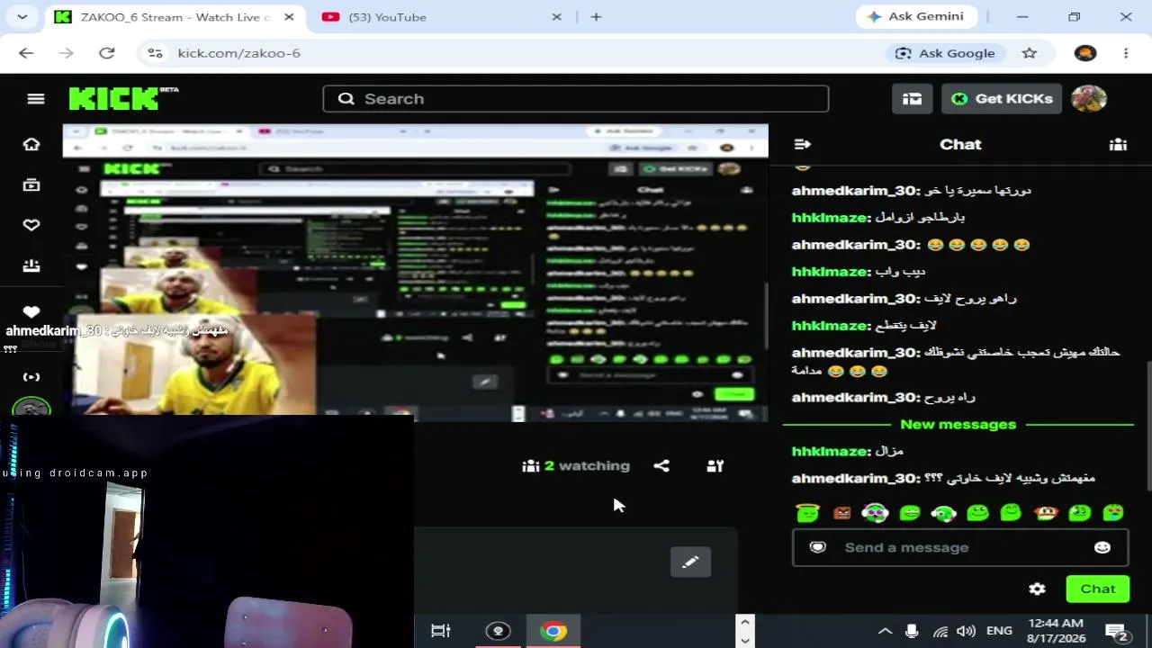Open the notification center icon

click(x=1116, y=631)
